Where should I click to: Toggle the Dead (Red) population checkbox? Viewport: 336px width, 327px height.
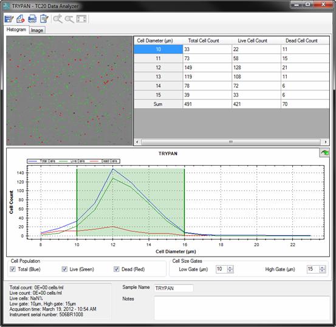pos(117,269)
